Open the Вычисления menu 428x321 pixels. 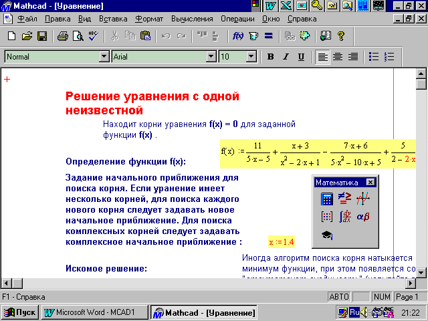pos(192,19)
